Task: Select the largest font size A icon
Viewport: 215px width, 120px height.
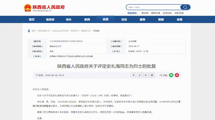Action: click(133, 75)
